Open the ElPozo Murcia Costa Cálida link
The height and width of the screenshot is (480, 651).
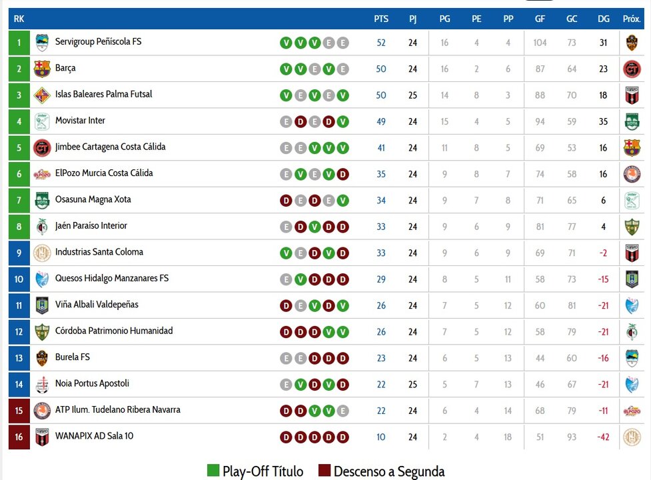point(104,173)
